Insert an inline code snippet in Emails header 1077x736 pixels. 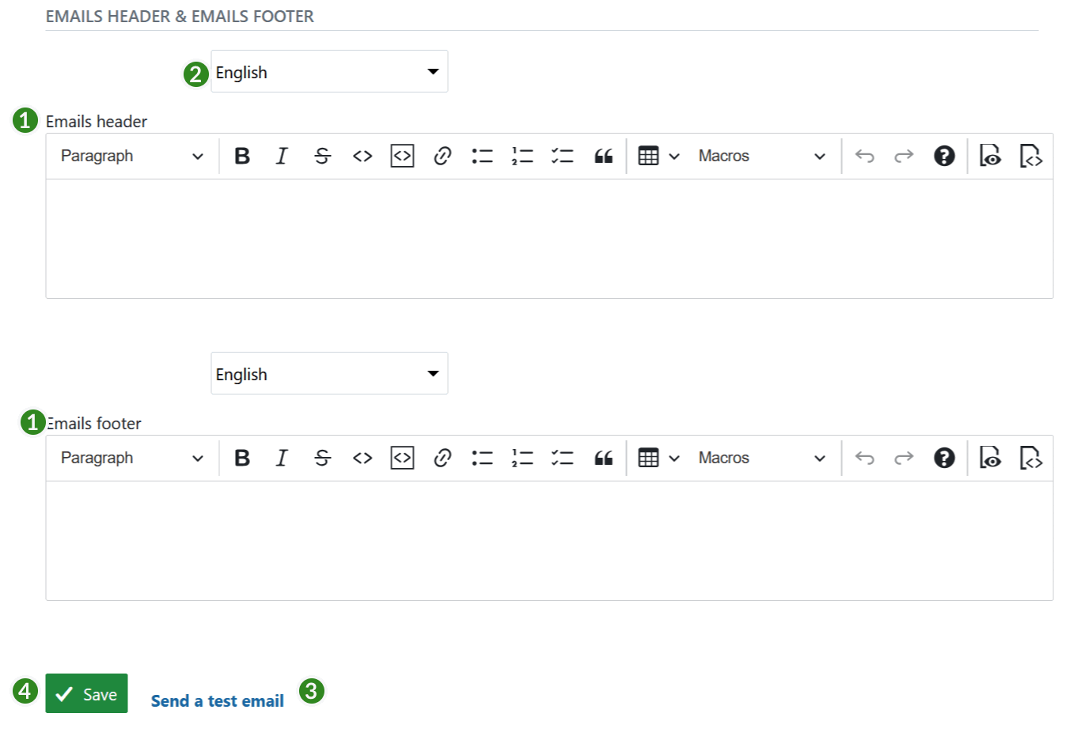[x=362, y=156]
